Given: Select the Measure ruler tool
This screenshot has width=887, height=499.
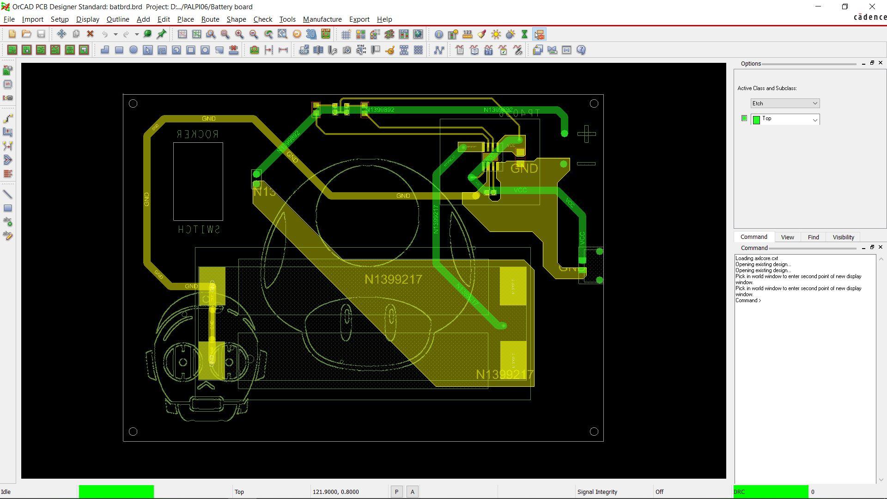Looking at the screenshot, I should (468, 34).
